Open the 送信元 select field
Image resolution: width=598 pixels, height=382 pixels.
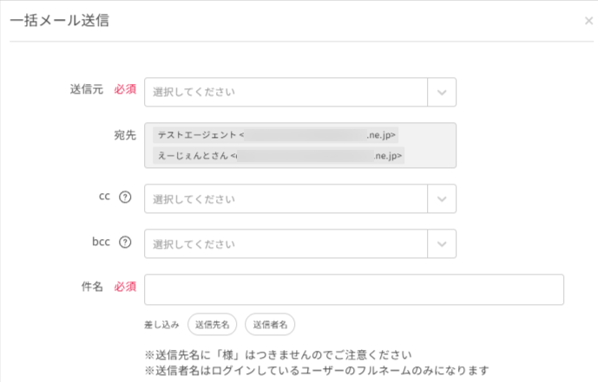286,92
